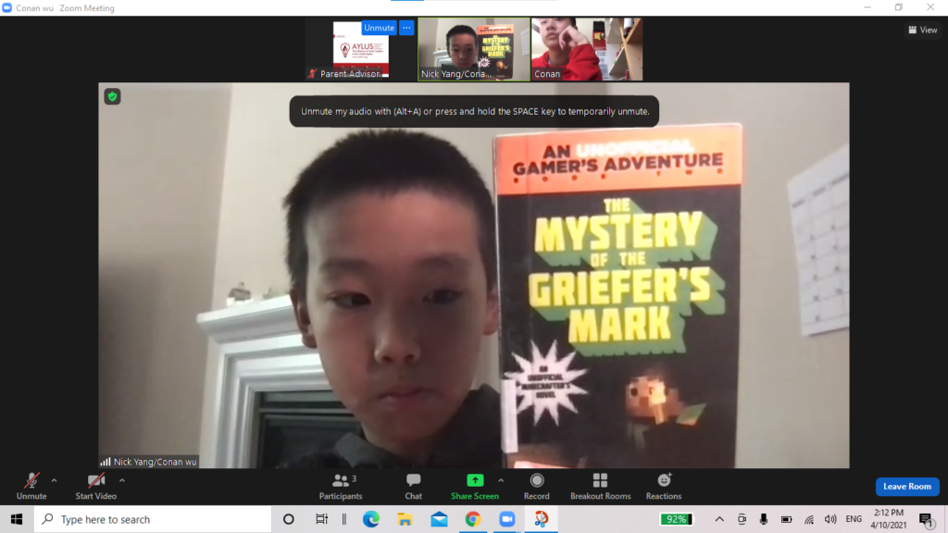Open battery status tray icon
The height and width of the screenshot is (533, 948).
pyautogui.click(x=786, y=519)
